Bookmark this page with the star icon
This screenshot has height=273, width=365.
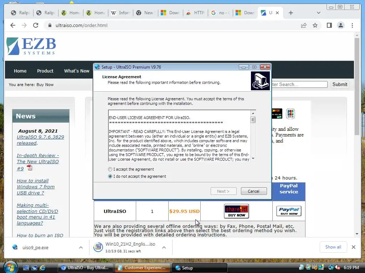tap(315, 25)
